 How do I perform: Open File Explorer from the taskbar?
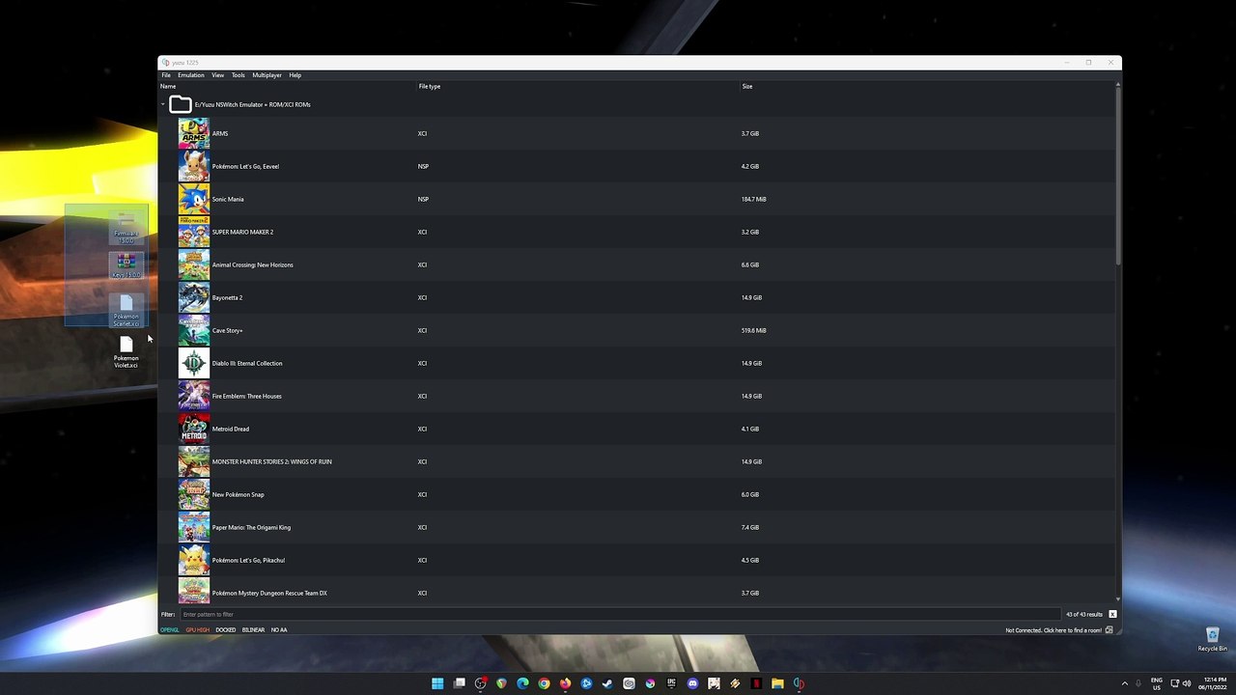click(777, 683)
